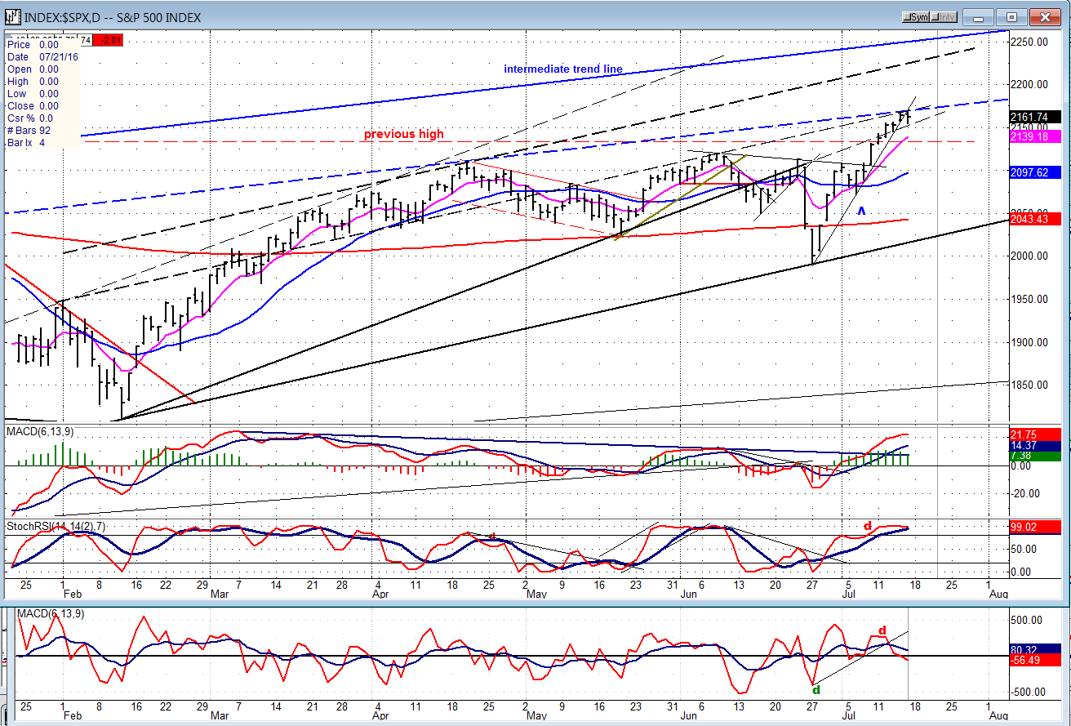Click the StochRSI(14,14(2),7) indicator label
1071x726 pixels.
coord(56,527)
